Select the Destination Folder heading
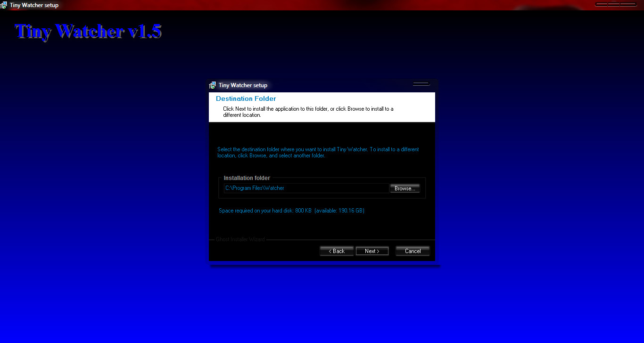This screenshot has height=343, width=644. pyautogui.click(x=246, y=99)
